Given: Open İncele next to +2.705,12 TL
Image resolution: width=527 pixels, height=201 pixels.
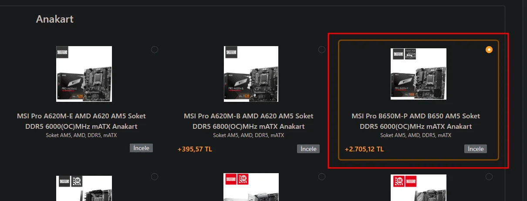Looking at the screenshot, I should point(476,149).
